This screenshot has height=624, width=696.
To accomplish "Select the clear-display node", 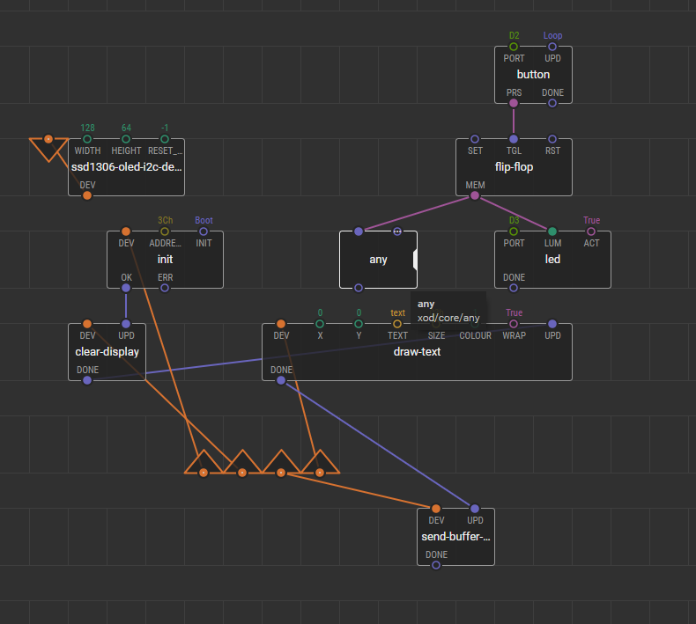I will (107, 352).
